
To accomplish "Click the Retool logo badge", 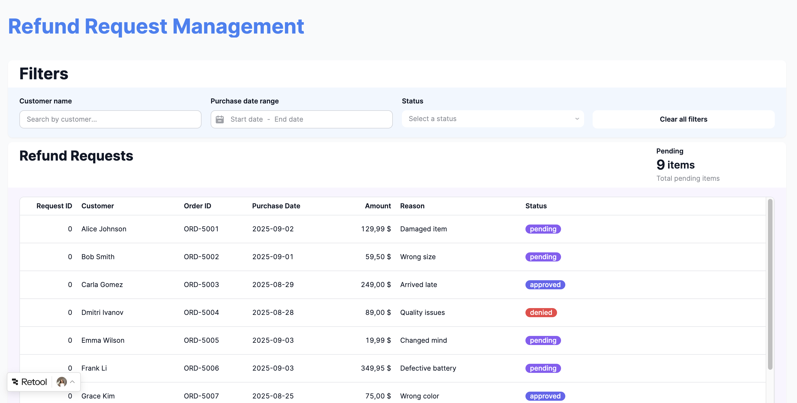I will [x=30, y=382].
